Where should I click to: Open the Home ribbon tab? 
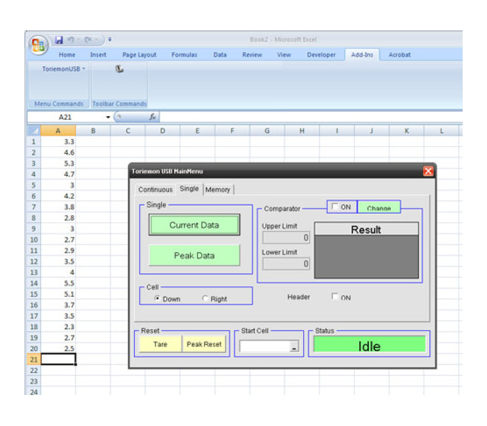point(67,55)
